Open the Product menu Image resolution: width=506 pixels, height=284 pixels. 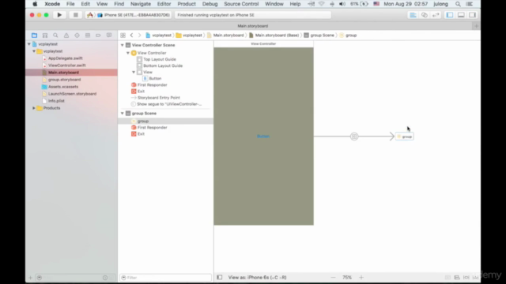(187, 4)
